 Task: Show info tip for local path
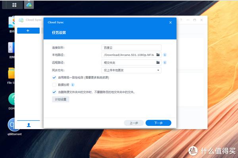point(165,55)
